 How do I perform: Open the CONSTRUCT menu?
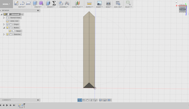pyautogui.click(x=77, y=7)
